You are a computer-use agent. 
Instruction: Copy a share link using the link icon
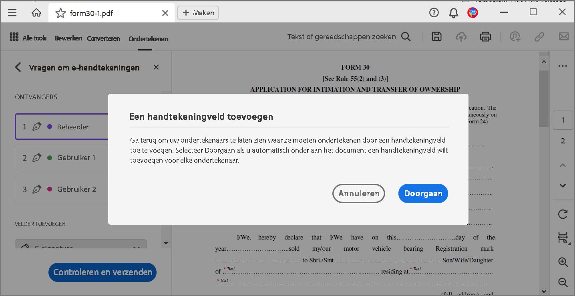[x=539, y=36]
